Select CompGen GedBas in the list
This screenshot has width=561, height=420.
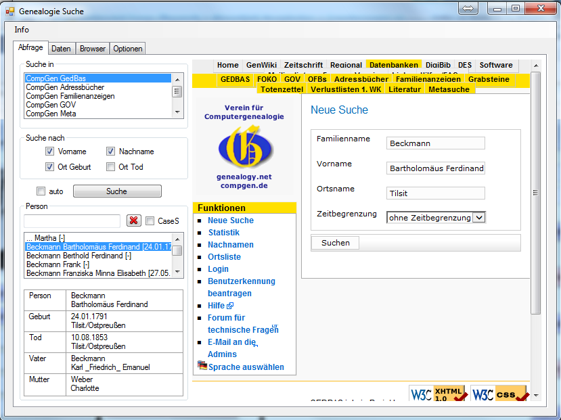click(x=97, y=78)
